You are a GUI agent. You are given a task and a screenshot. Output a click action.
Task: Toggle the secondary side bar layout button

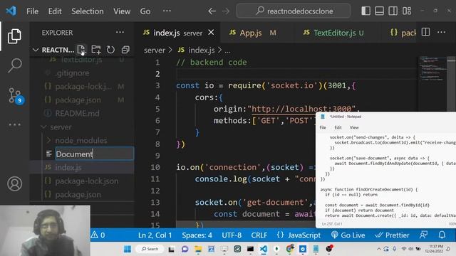393,11
